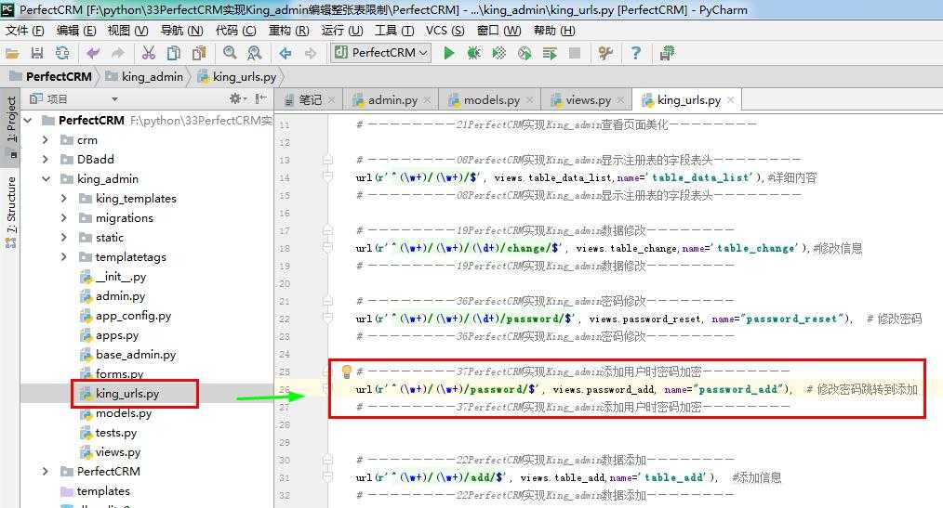Screen dimensions: 943x508
Task: Open project view gear settings
Action: pos(237,98)
